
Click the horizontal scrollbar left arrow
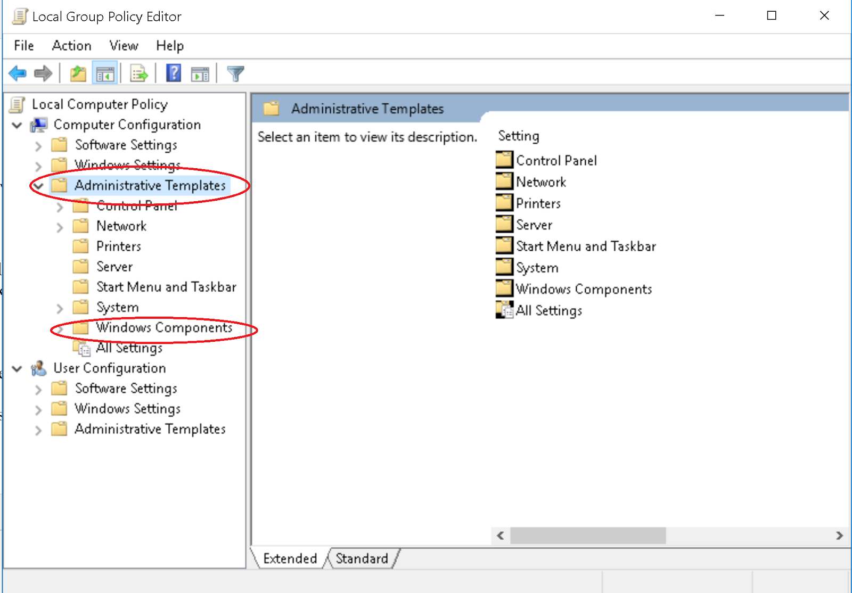501,536
